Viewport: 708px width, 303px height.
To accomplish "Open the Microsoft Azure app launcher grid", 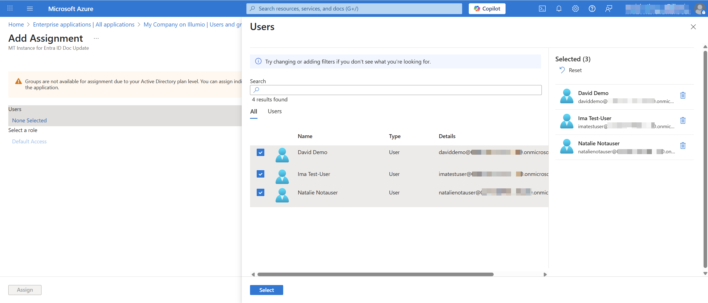I will click(10, 9).
